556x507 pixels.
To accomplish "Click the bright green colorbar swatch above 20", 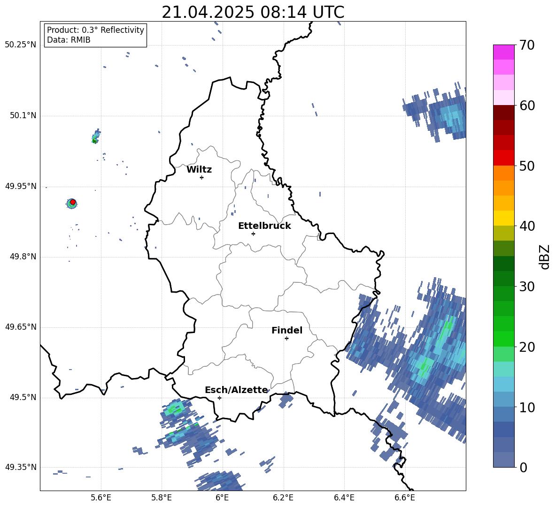I will point(503,339).
